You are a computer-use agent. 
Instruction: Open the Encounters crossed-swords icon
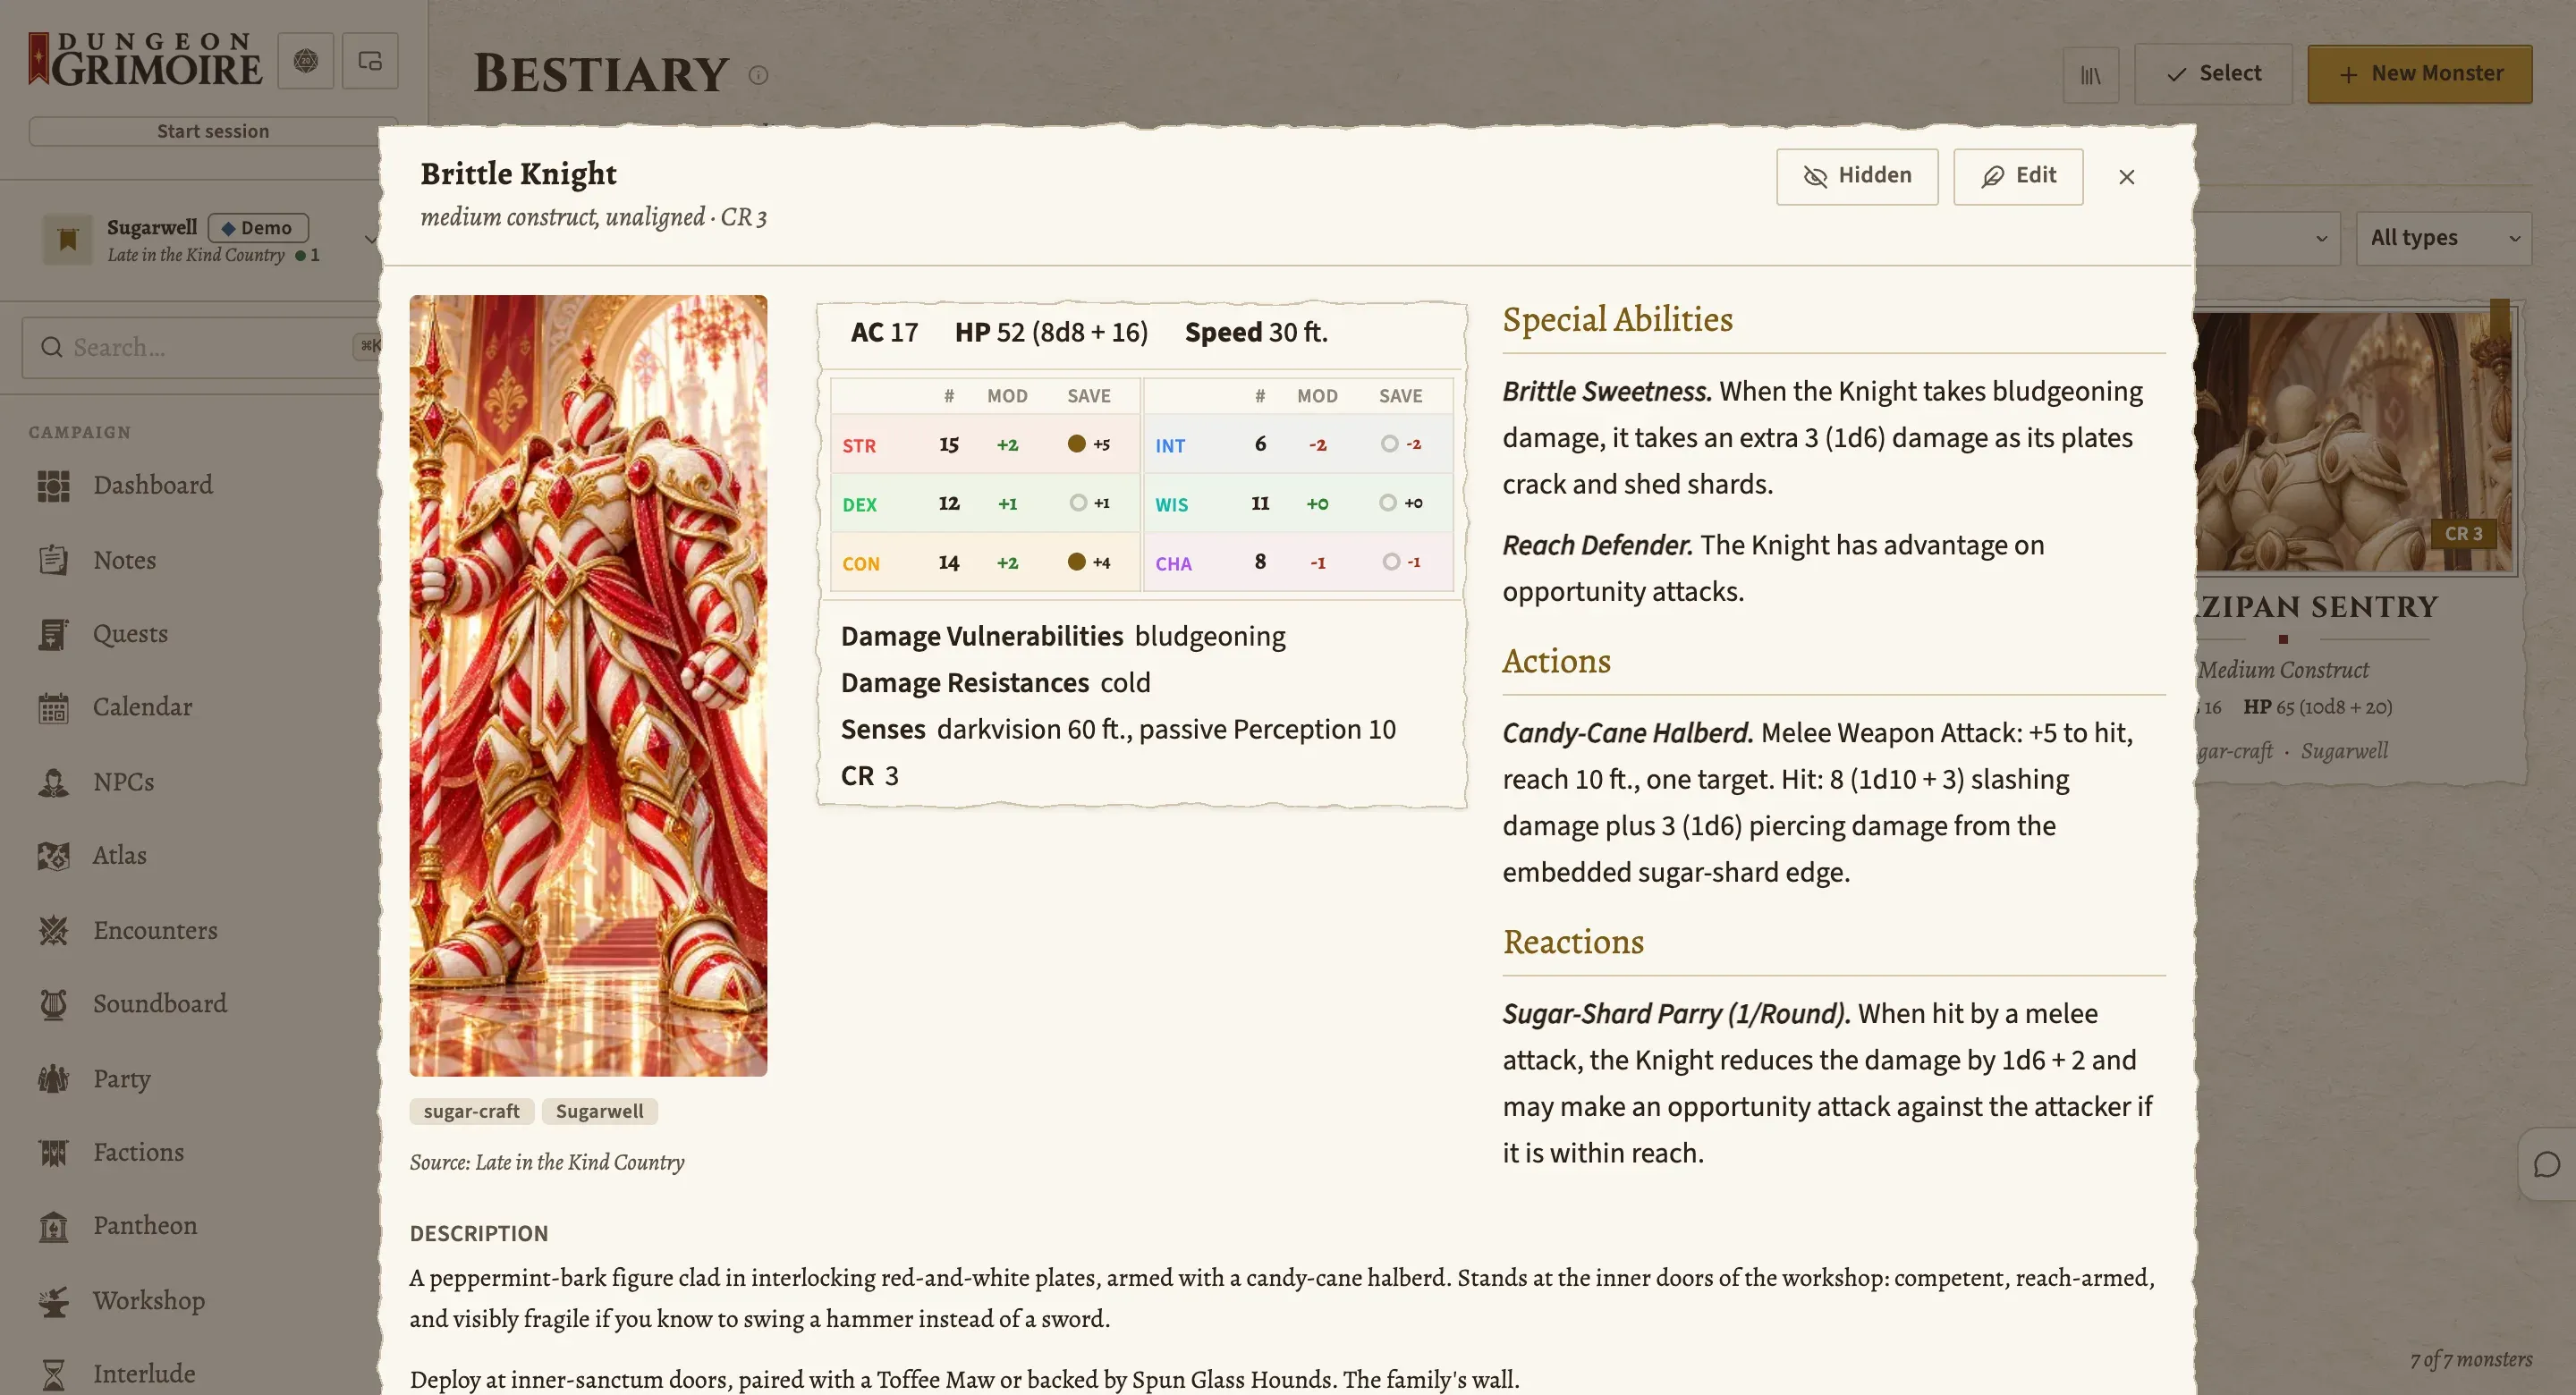(x=53, y=930)
